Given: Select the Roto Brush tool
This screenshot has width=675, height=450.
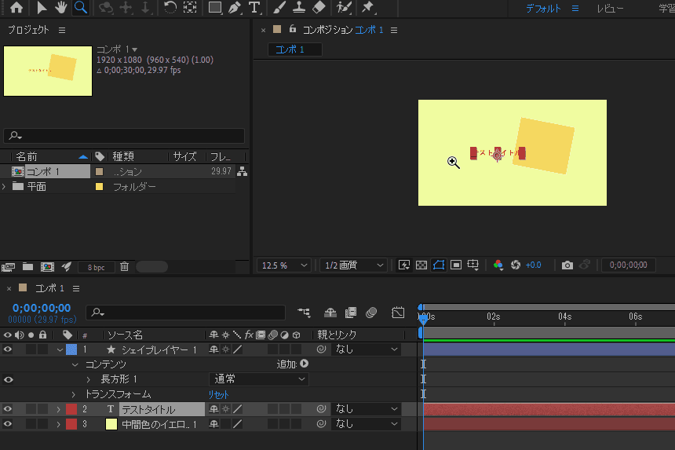Looking at the screenshot, I should tap(344, 7).
